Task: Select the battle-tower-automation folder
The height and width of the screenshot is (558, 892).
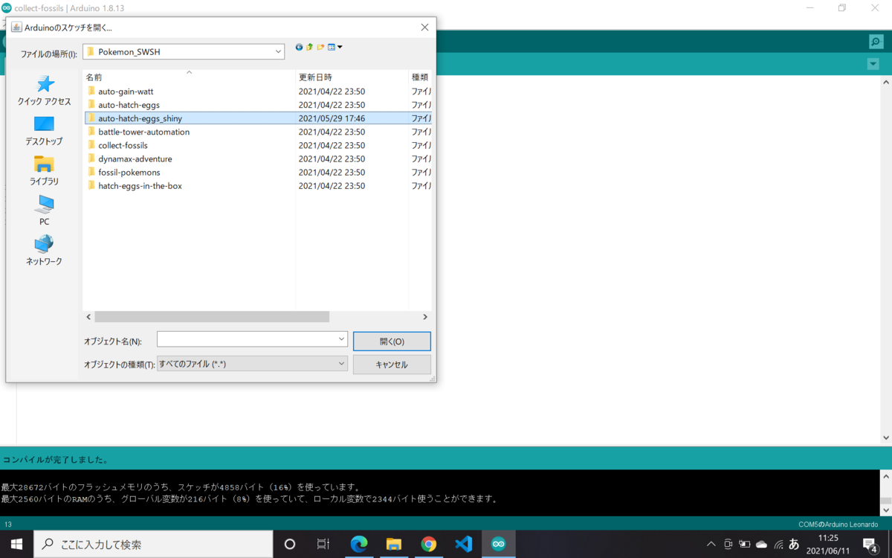Action: pyautogui.click(x=143, y=132)
